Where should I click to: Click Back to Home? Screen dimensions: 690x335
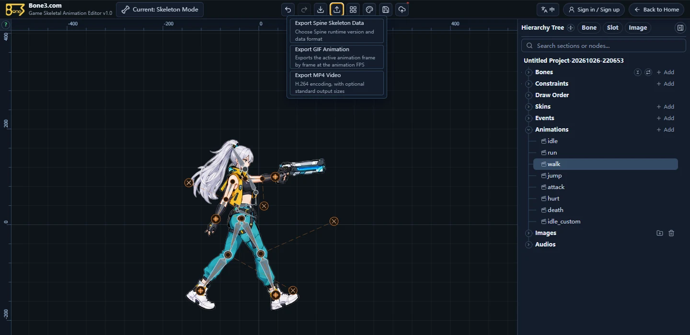point(656,10)
